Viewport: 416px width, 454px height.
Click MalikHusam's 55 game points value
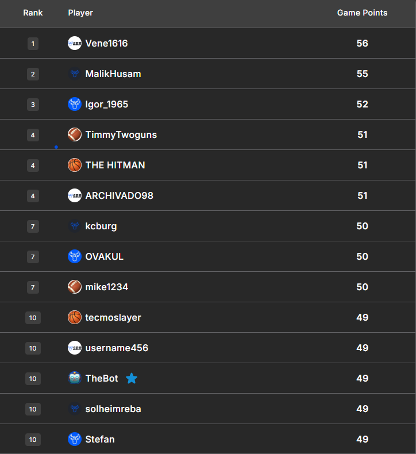click(x=362, y=74)
